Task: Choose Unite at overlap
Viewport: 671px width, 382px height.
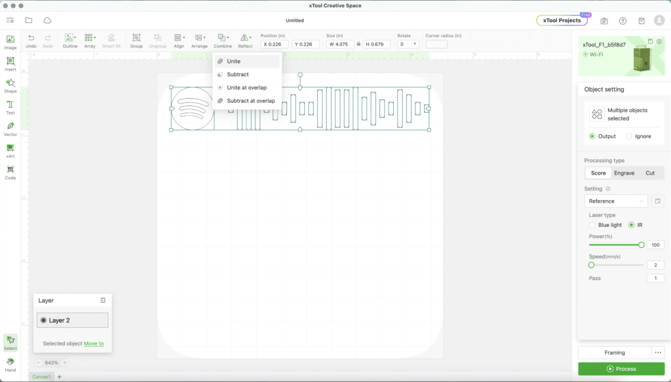Action: pyautogui.click(x=247, y=88)
